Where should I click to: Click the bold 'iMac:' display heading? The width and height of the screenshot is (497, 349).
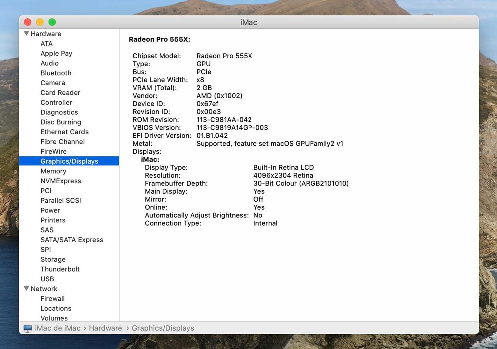click(150, 160)
